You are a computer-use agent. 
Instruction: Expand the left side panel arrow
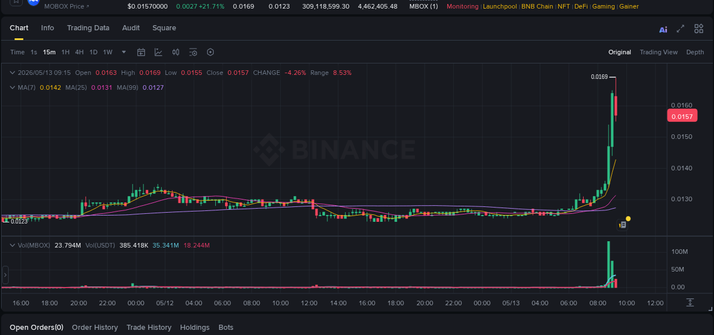point(5,275)
